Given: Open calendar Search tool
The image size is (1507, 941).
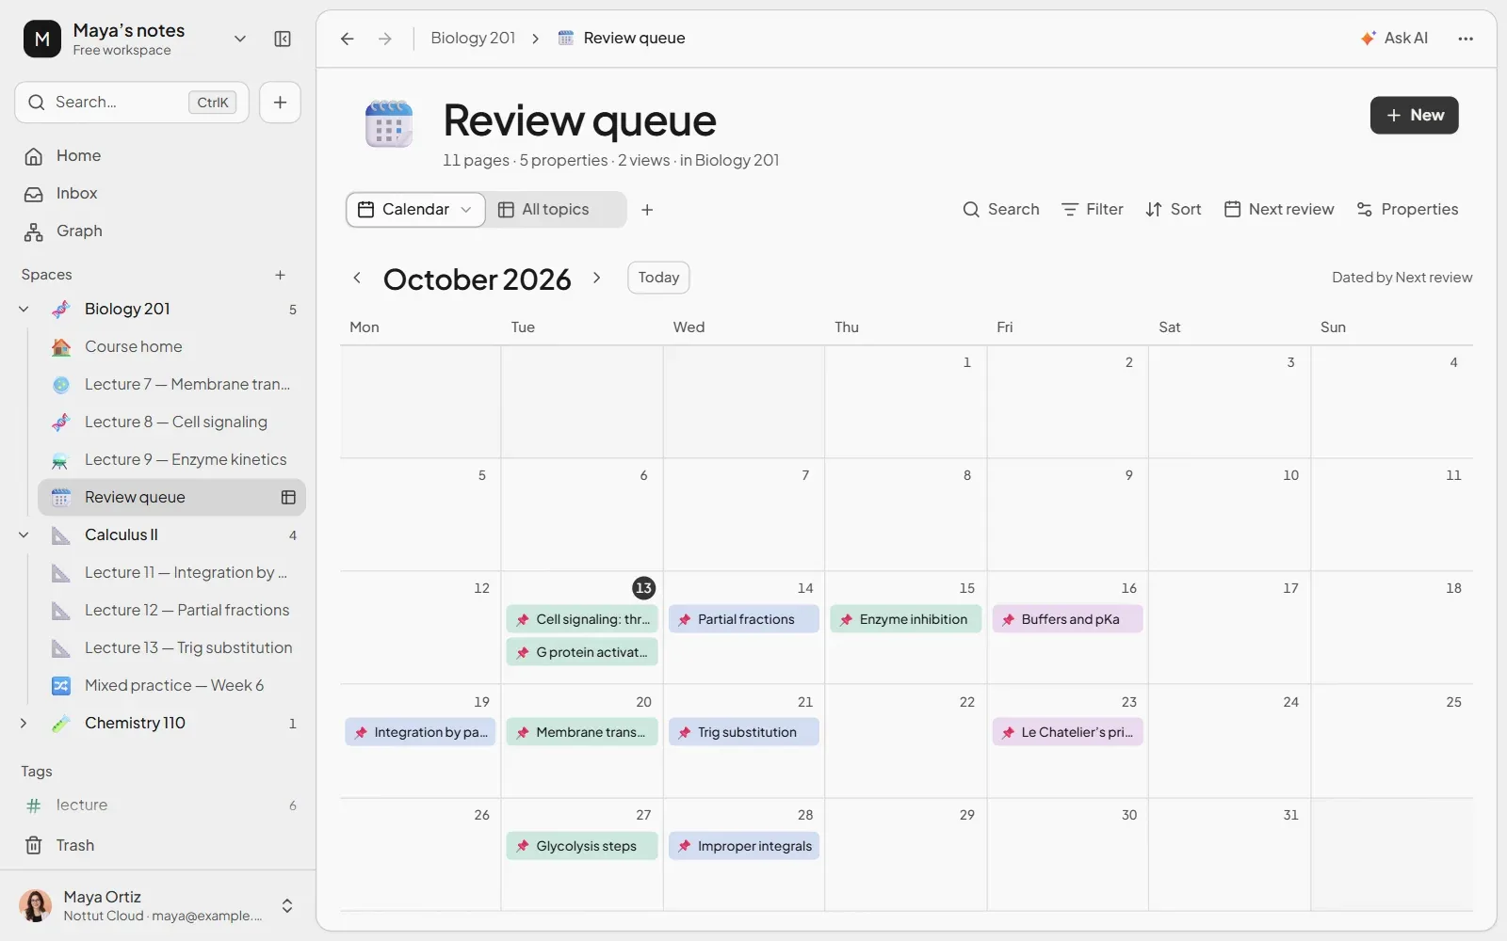Looking at the screenshot, I should [x=1001, y=210].
